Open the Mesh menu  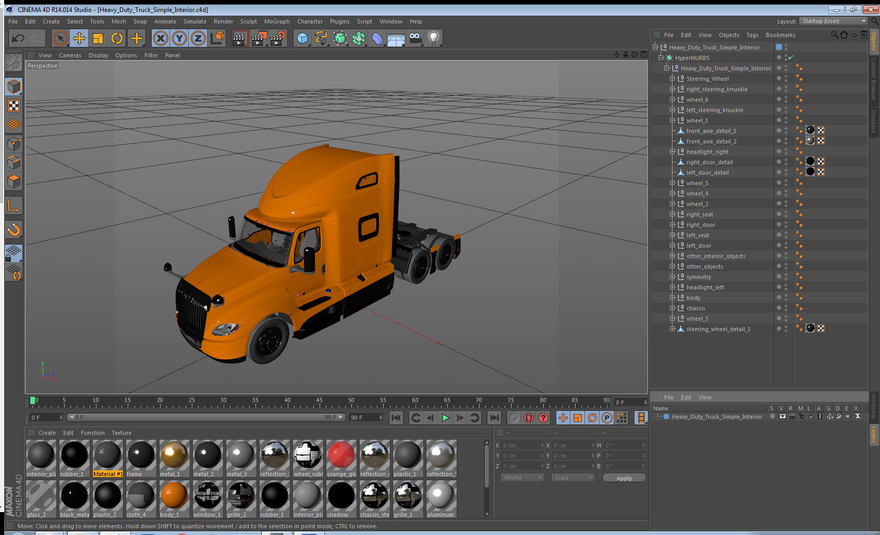(x=119, y=21)
